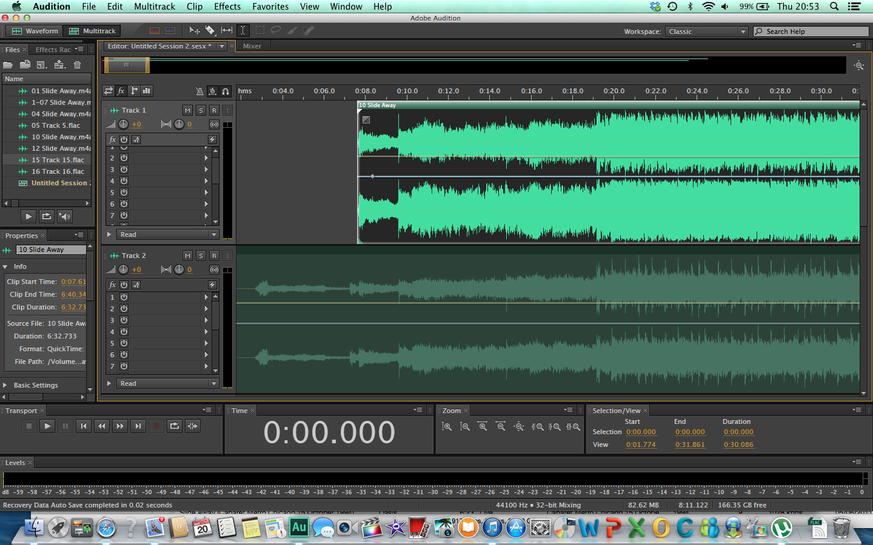The width and height of the screenshot is (873, 545).
Task: Toggle Skip Selection in Transport
Action: click(x=193, y=426)
